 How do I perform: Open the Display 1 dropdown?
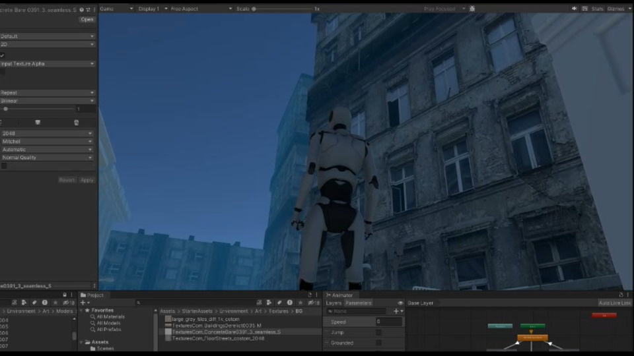pyautogui.click(x=153, y=9)
